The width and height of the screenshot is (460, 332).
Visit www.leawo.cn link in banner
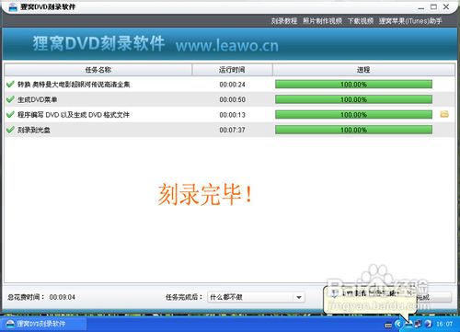[x=227, y=45]
